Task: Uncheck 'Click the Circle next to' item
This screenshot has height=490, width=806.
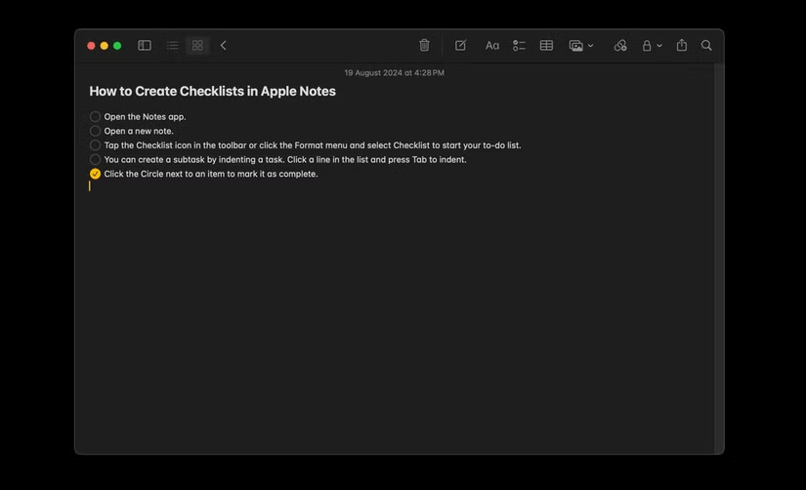Action: click(95, 174)
